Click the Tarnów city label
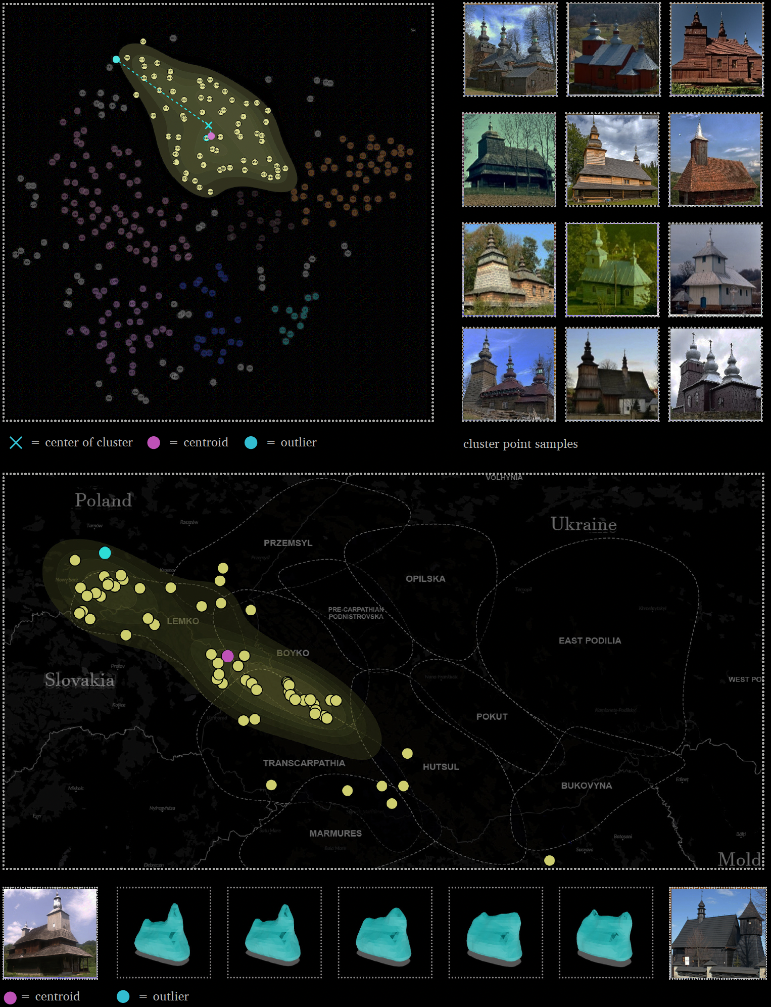The image size is (771, 1007). [x=94, y=526]
